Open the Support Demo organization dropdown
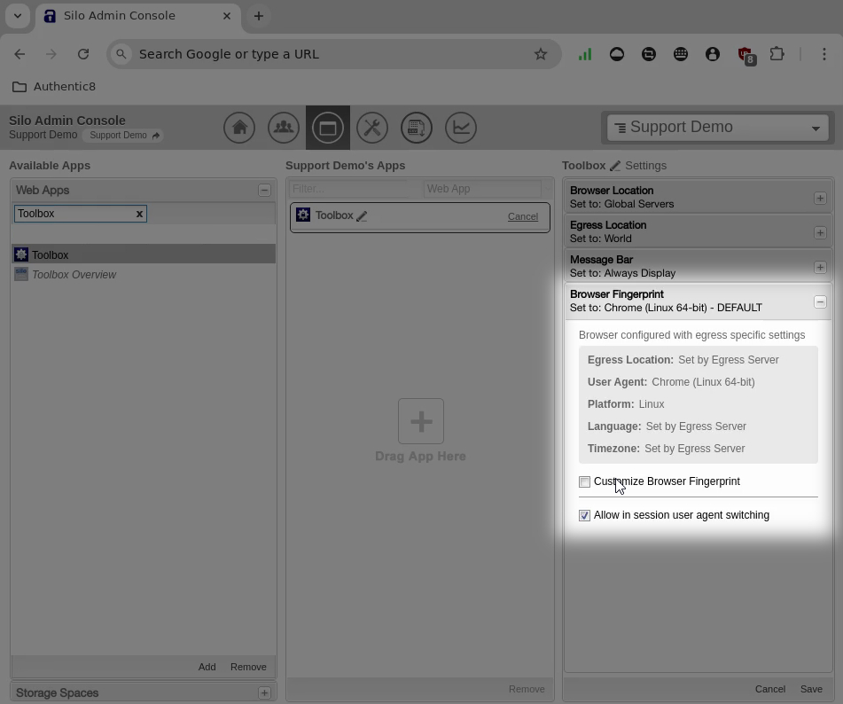 coord(718,128)
